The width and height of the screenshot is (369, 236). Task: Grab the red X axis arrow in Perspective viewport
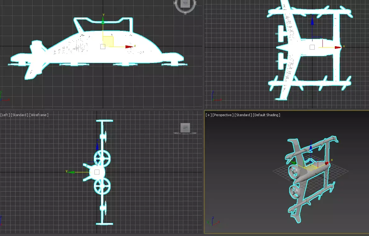(327, 163)
